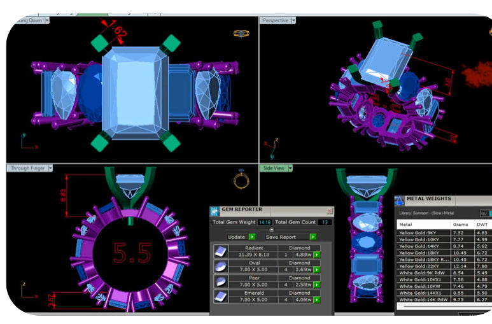Click the Gem Reporter panel icon
The image size is (492, 324).
(x=215, y=211)
